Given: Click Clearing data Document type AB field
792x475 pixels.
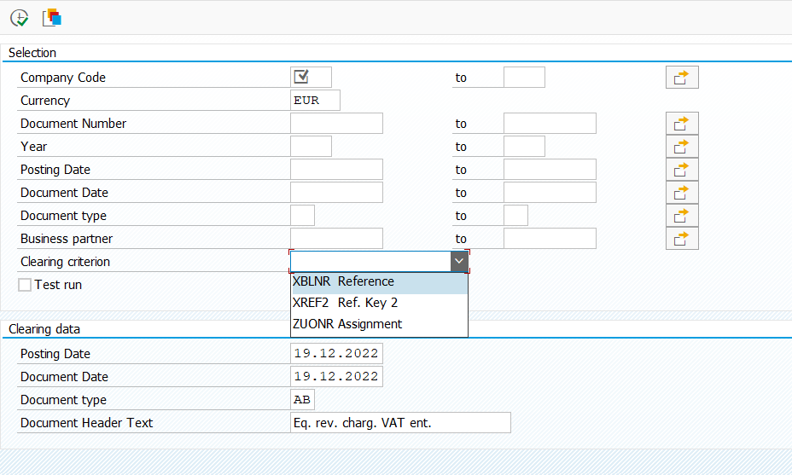Looking at the screenshot, I should 303,400.
